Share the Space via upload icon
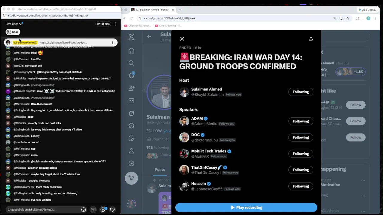 311,39
